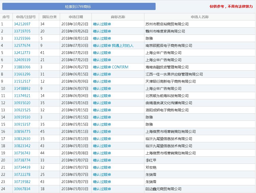This screenshot has height=193, width=256.
Task: Open registration number 30667834
Action: (22, 189)
